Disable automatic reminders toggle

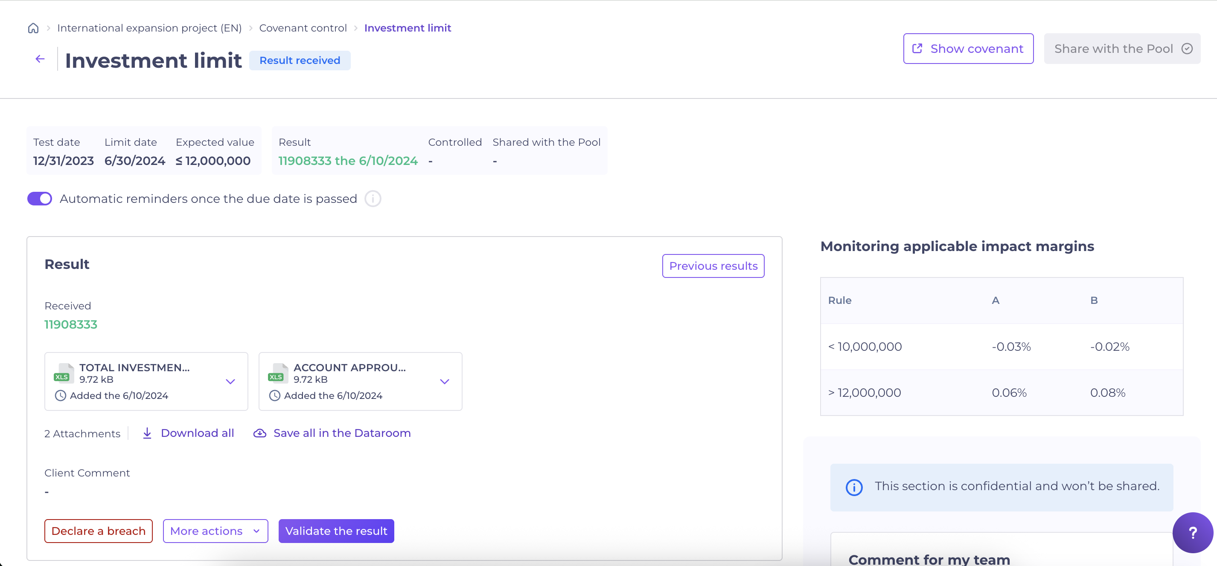coord(40,199)
